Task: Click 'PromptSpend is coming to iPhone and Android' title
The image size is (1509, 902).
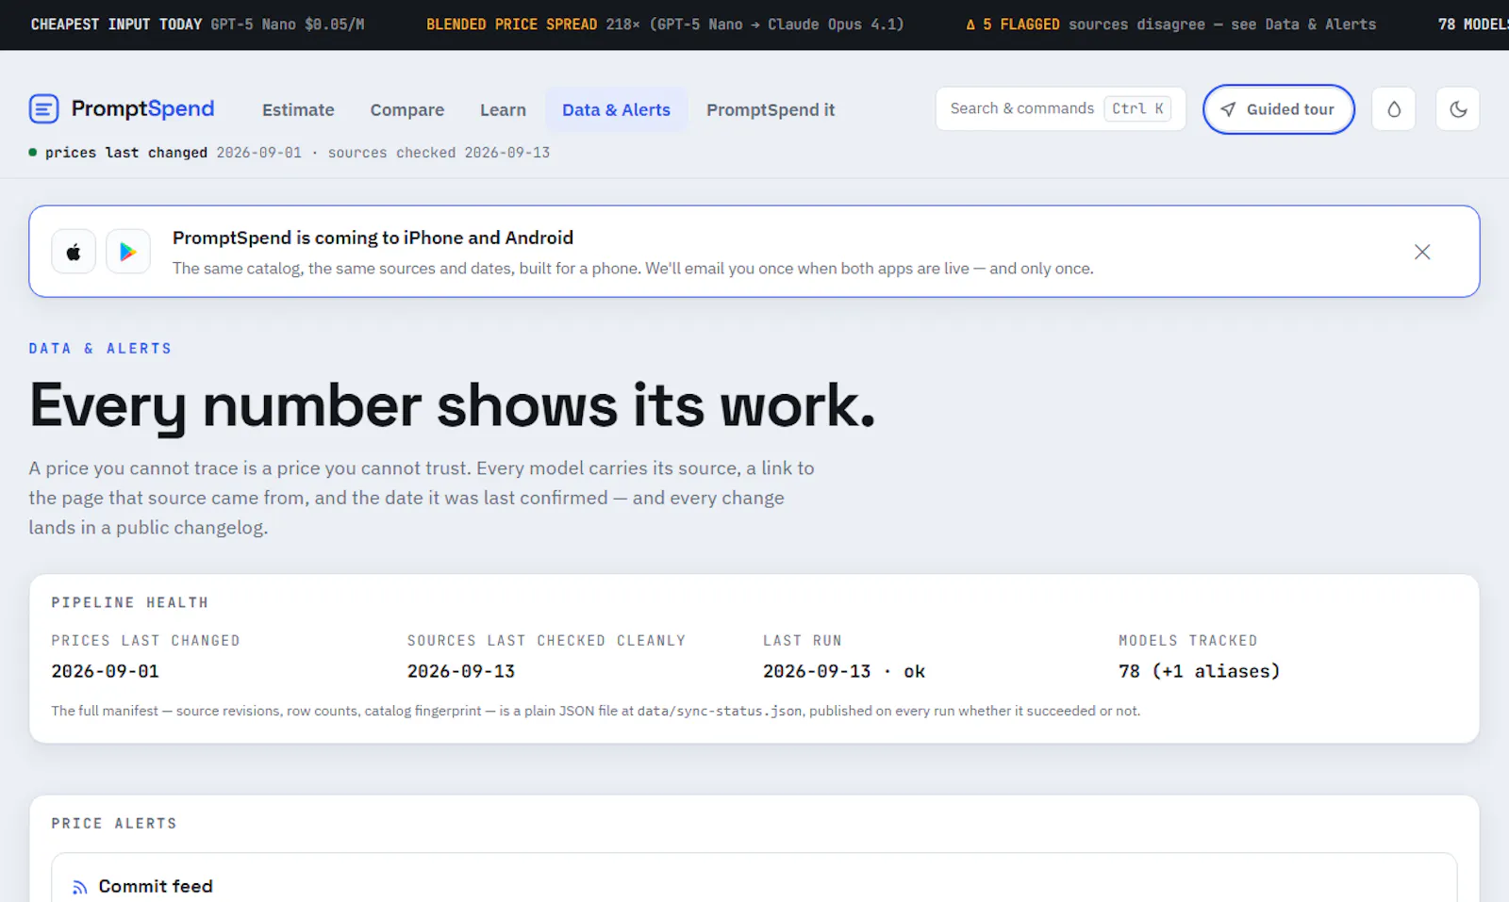Action: coord(373,238)
